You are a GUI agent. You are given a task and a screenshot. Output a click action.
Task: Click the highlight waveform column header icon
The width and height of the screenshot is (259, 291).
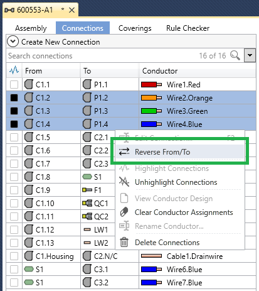click(14, 70)
